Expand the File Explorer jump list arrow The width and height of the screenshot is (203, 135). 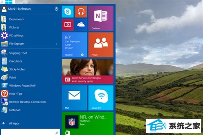click(x=57, y=44)
